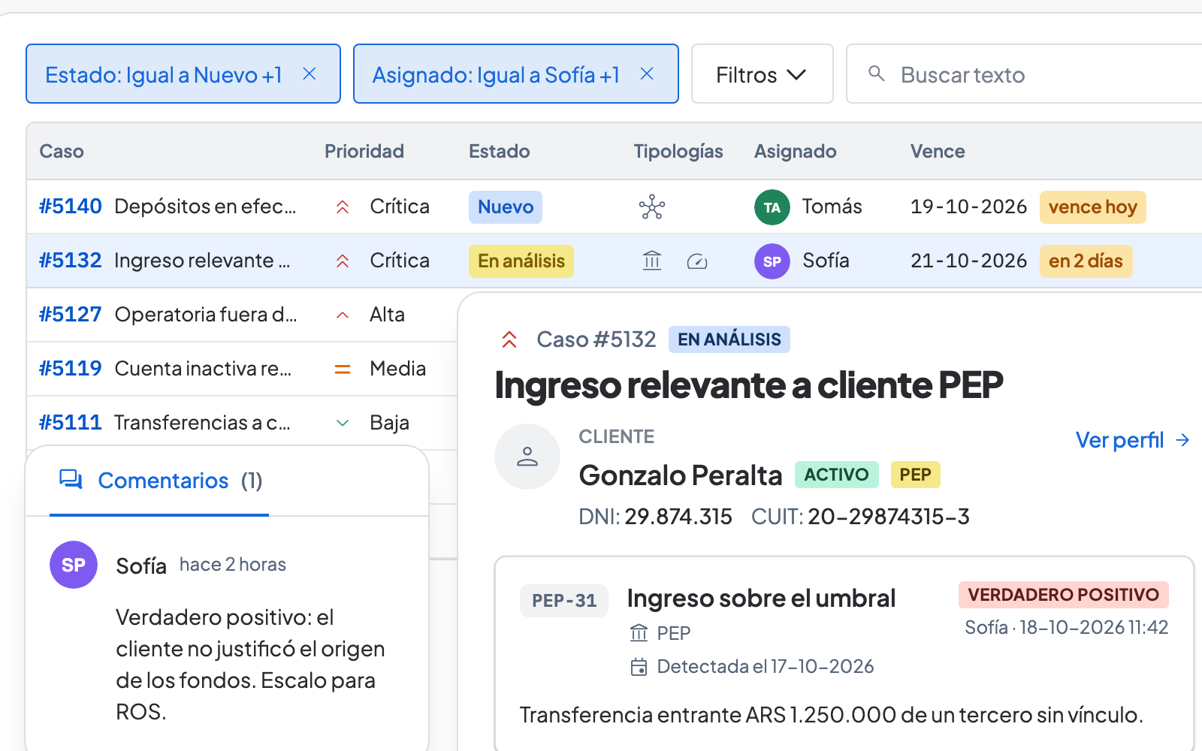Click the Comentarios speech bubbles icon
This screenshot has height=751, width=1202.
click(71, 480)
